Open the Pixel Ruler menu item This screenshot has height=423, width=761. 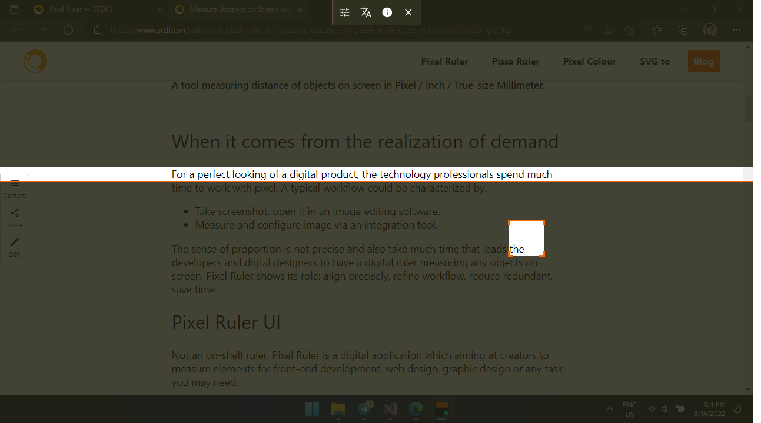click(444, 61)
